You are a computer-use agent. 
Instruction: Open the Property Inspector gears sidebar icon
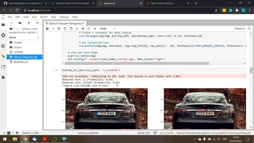click(3, 56)
